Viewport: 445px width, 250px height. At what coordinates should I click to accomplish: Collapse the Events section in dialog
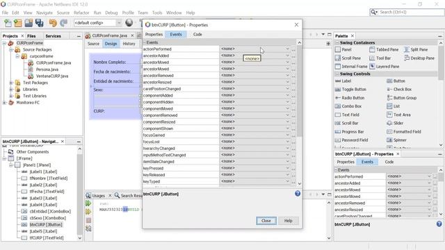[x=145, y=42]
